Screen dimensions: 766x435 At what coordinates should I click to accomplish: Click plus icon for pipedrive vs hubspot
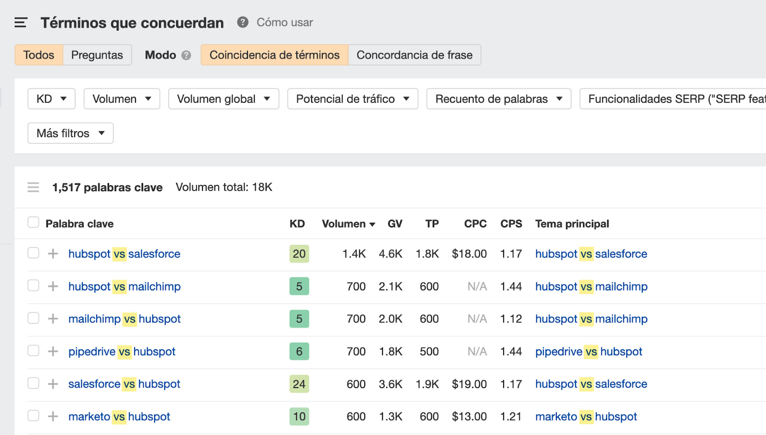53,352
